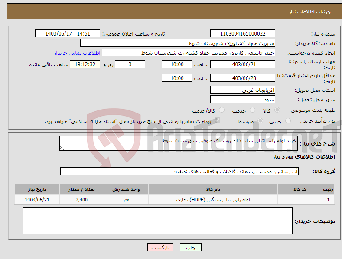Click the quantity cell 2,400
Screen dimensions: 342x259
click(81, 200)
